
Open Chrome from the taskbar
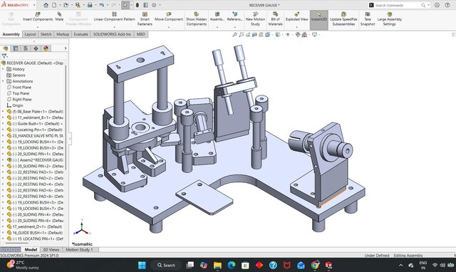pos(315,265)
